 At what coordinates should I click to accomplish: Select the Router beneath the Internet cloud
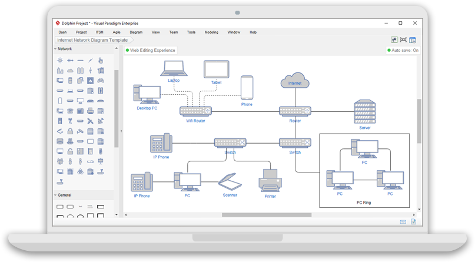[295, 111]
